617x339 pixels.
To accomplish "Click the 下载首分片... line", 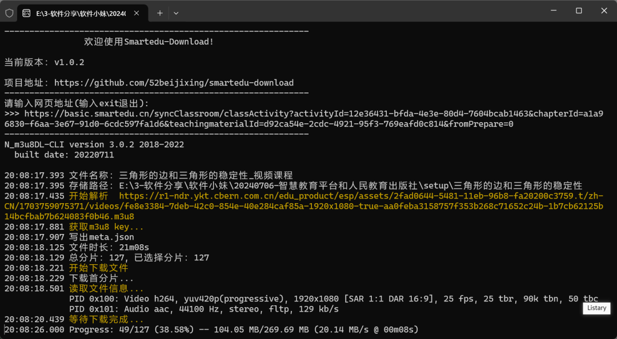I will tap(69, 279).
